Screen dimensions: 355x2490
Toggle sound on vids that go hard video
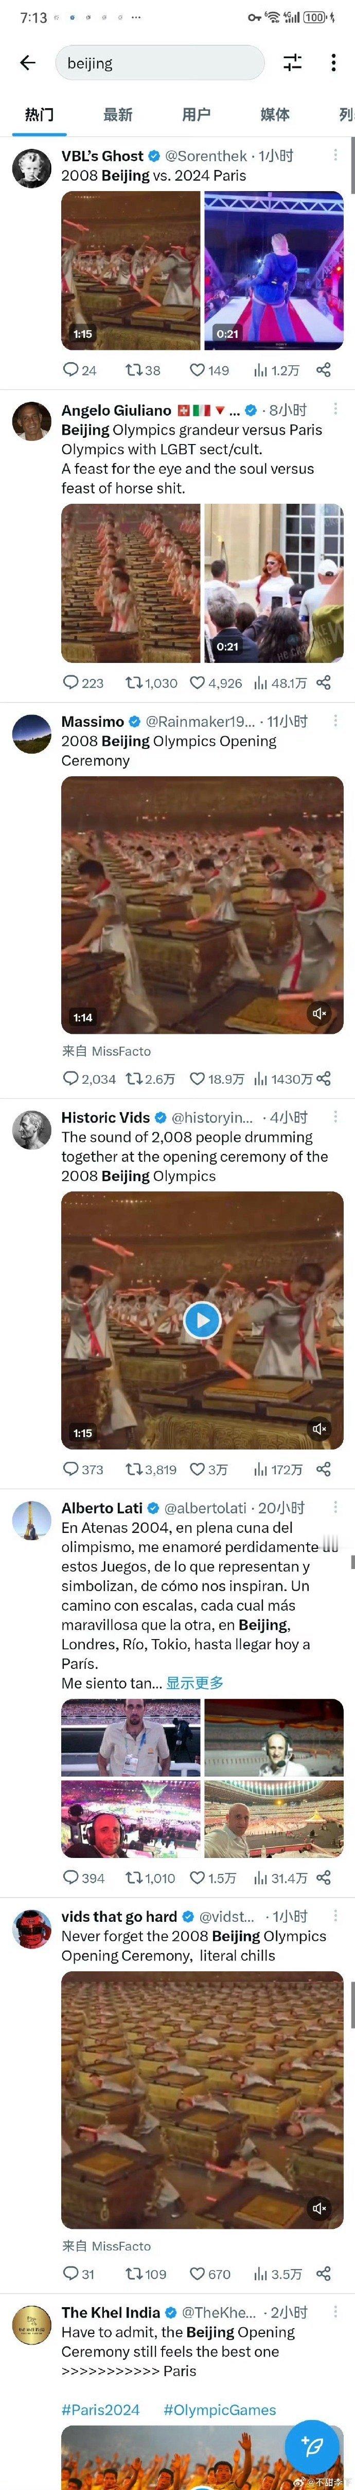(x=319, y=2209)
